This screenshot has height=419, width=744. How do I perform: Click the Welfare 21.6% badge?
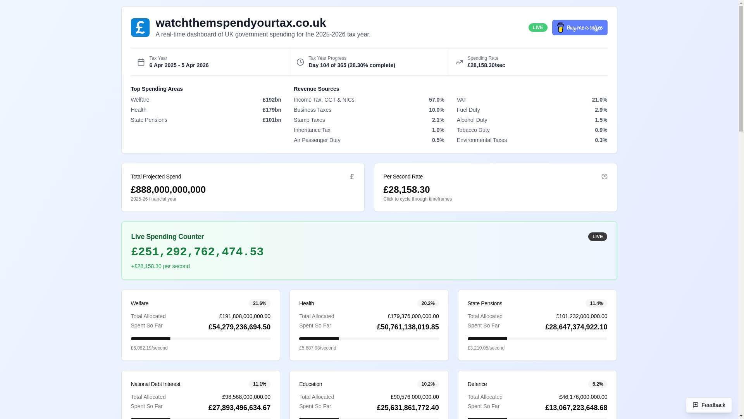point(259,303)
